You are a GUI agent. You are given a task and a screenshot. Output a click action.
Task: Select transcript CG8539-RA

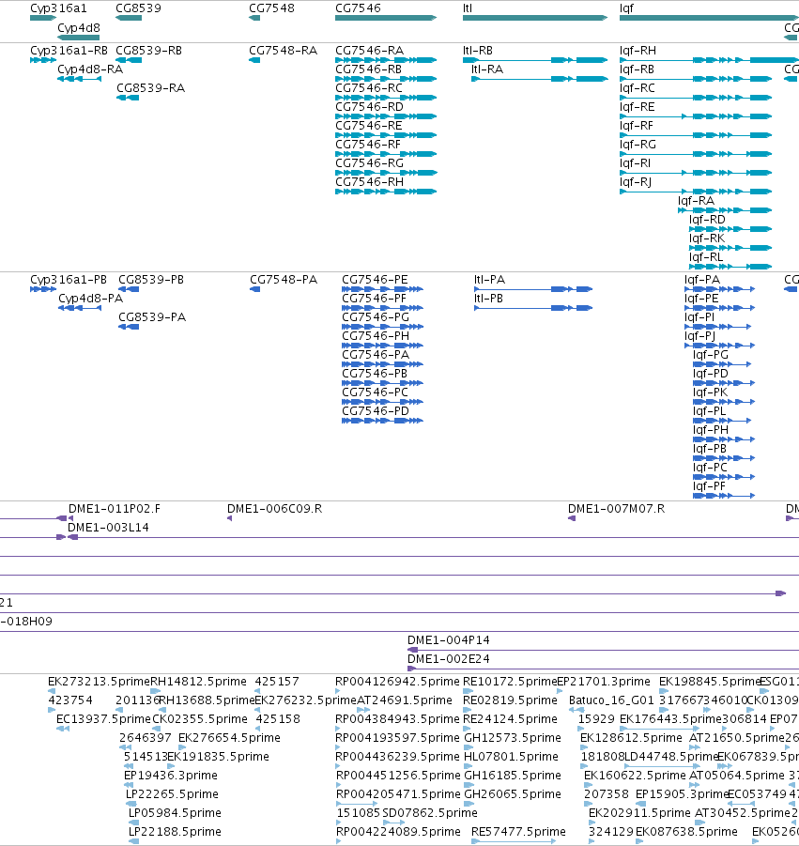(151, 88)
